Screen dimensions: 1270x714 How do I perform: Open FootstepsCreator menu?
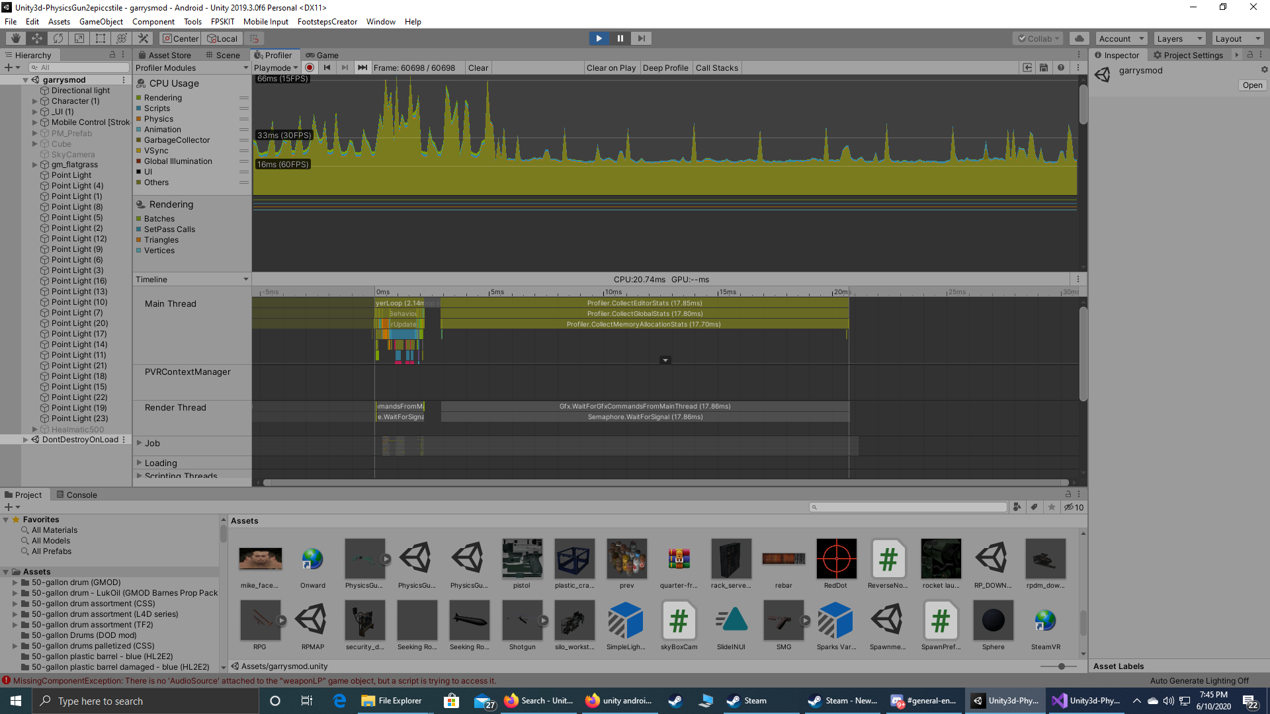(327, 22)
